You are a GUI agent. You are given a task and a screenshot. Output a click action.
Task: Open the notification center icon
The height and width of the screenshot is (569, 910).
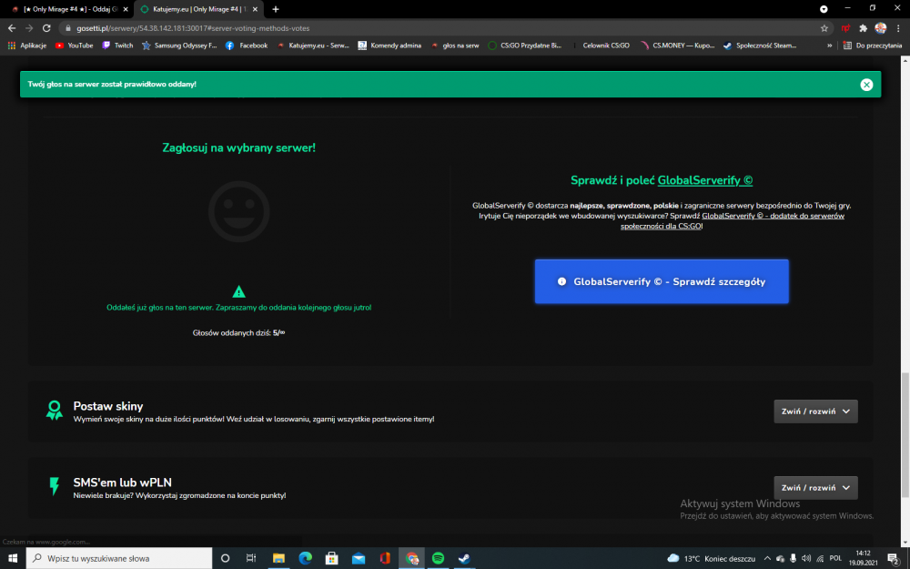895,558
